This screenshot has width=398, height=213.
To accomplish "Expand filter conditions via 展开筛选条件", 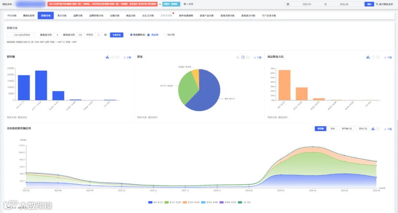I will [x=384, y=4].
